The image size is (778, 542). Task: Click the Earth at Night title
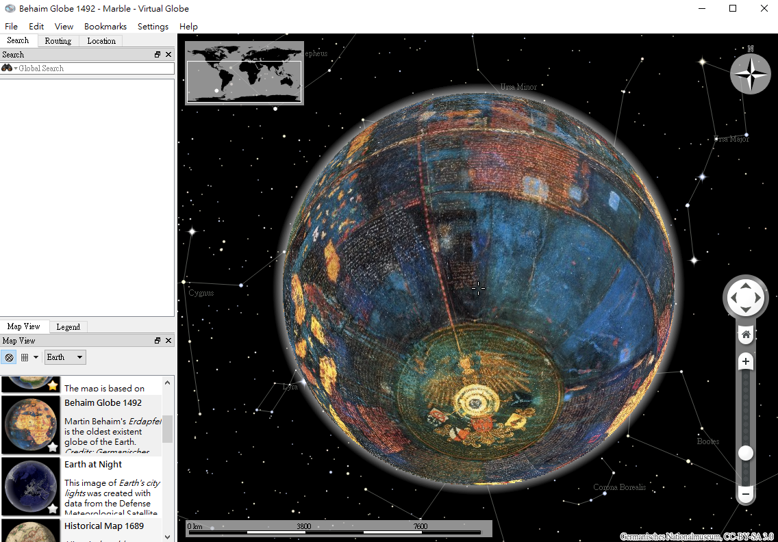point(92,465)
